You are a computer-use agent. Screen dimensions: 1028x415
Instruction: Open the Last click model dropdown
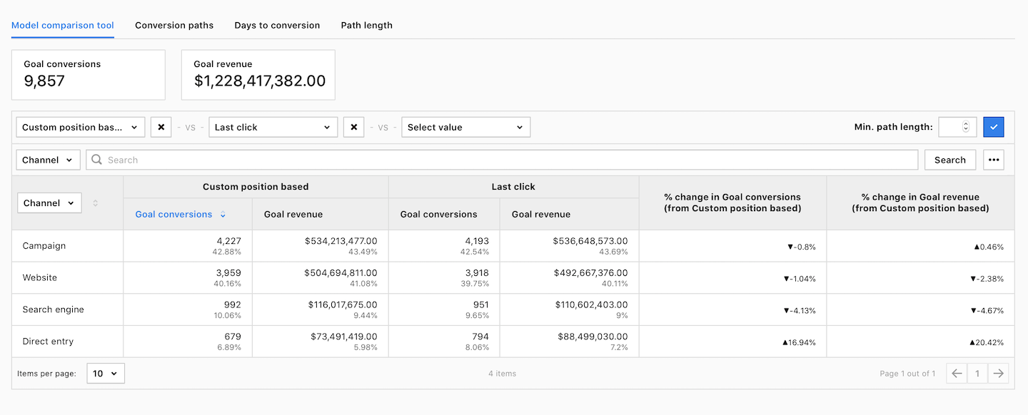click(x=273, y=128)
